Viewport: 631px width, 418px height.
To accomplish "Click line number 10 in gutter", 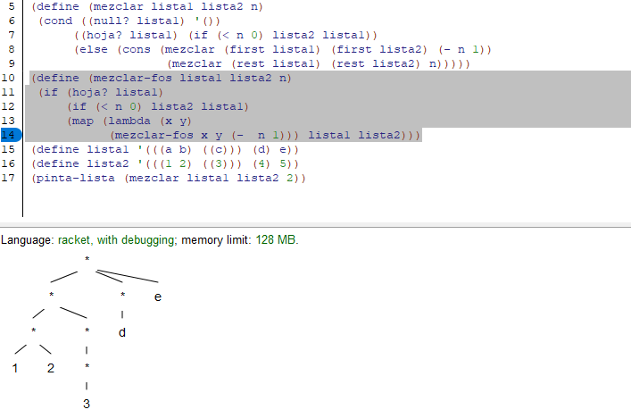I will pyautogui.click(x=8, y=78).
